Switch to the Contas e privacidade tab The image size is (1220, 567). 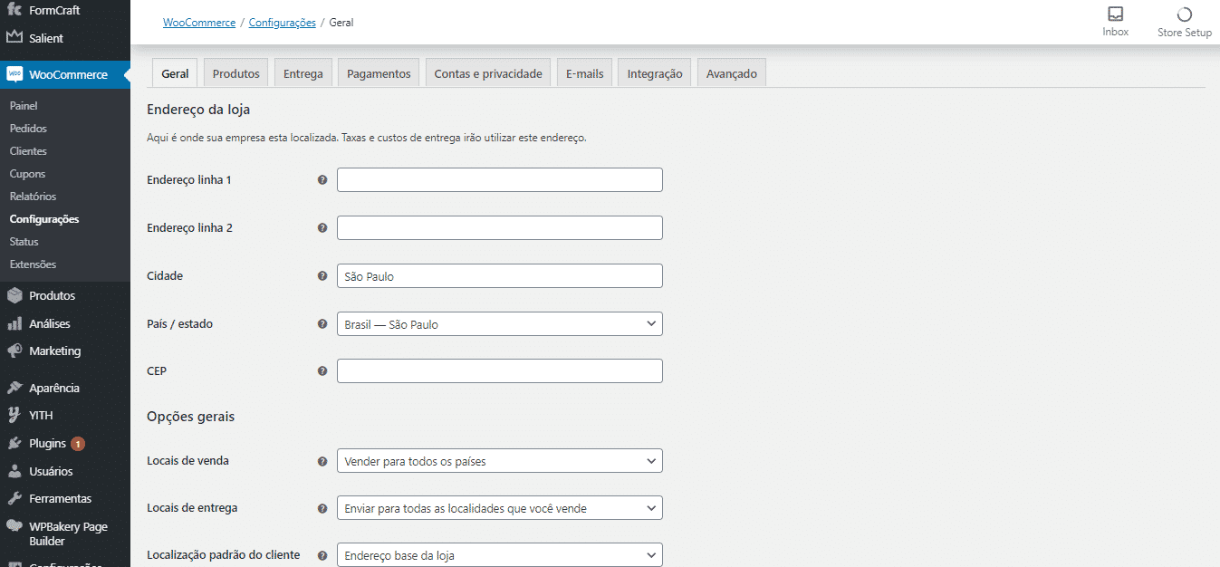[x=488, y=73]
